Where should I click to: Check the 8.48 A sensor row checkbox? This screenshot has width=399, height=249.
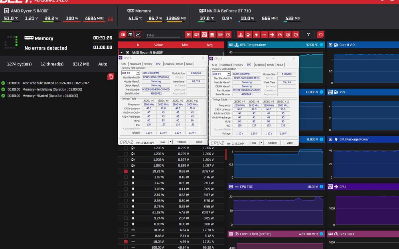coord(126,236)
